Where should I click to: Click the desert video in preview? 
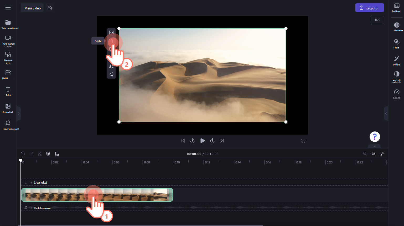click(202, 75)
